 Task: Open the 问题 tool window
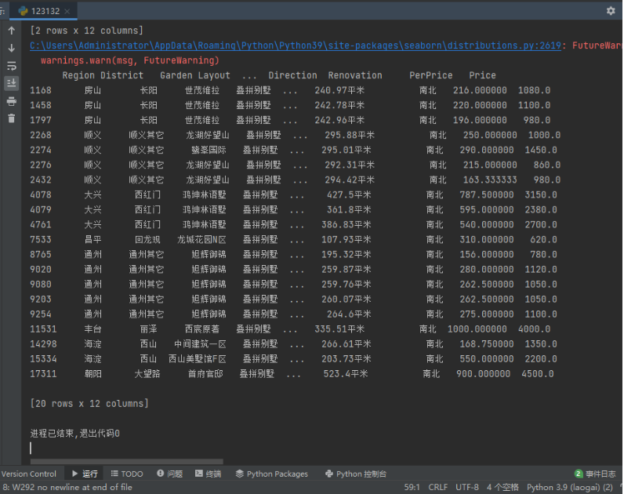coord(170,474)
